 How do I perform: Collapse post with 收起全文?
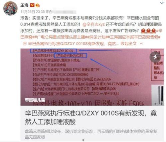pyautogui.click(x=128, y=44)
